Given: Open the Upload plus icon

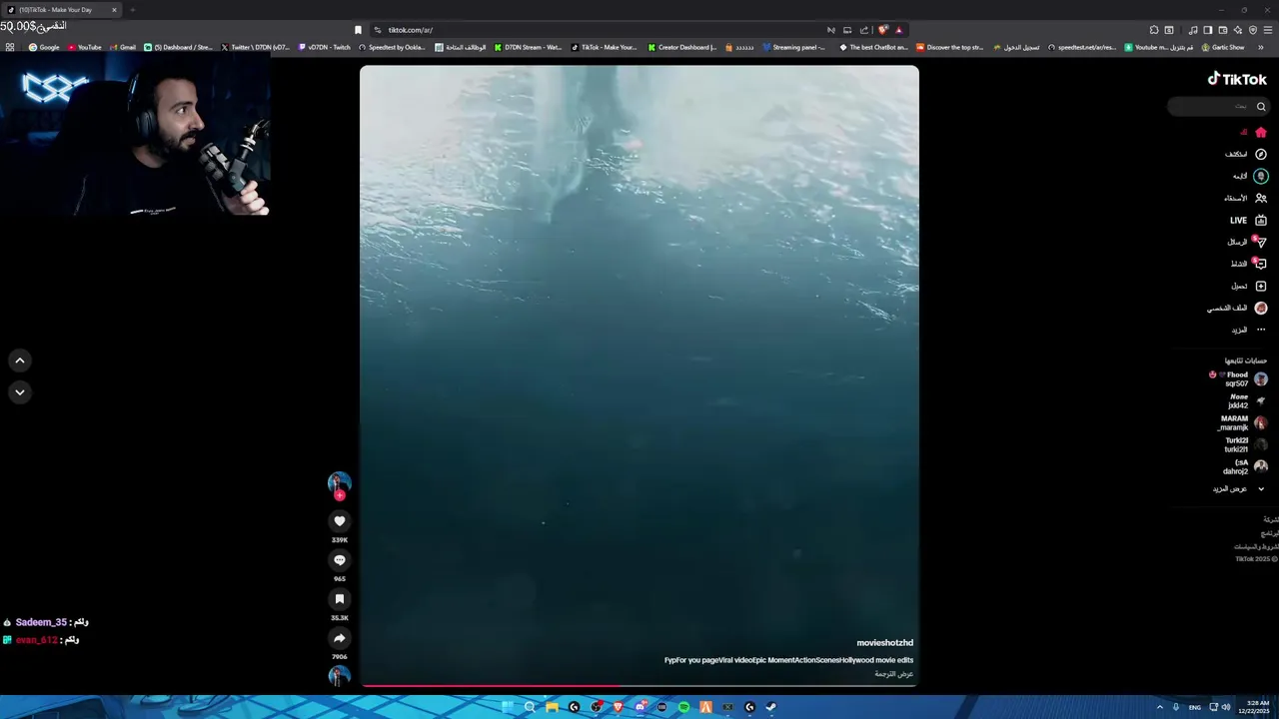Looking at the screenshot, I should [x=1261, y=286].
